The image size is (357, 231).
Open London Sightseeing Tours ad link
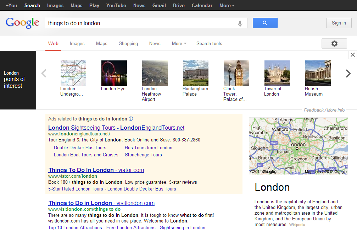pyautogui.click(x=116, y=128)
